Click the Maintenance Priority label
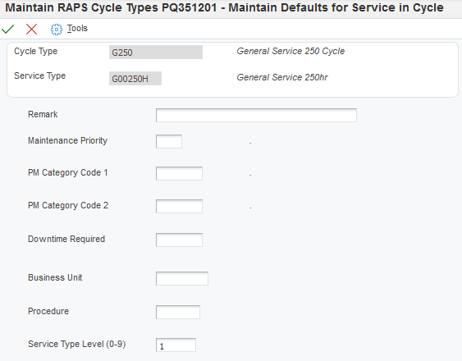The width and height of the screenshot is (462, 361). 68,140
